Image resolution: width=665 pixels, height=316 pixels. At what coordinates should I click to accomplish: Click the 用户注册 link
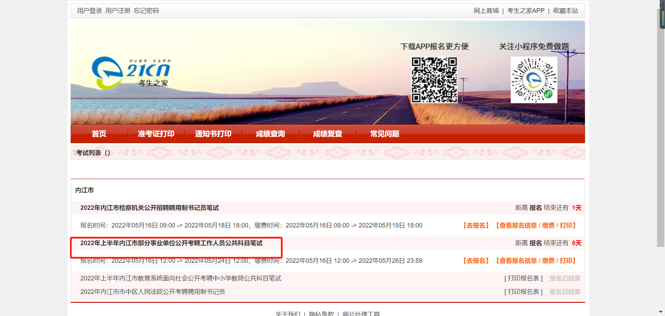118,11
